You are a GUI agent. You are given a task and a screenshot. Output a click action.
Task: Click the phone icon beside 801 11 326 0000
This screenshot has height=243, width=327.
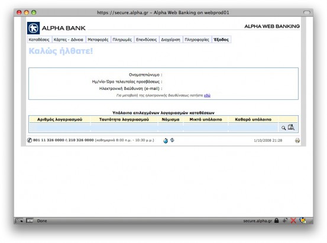[x=30, y=140]
